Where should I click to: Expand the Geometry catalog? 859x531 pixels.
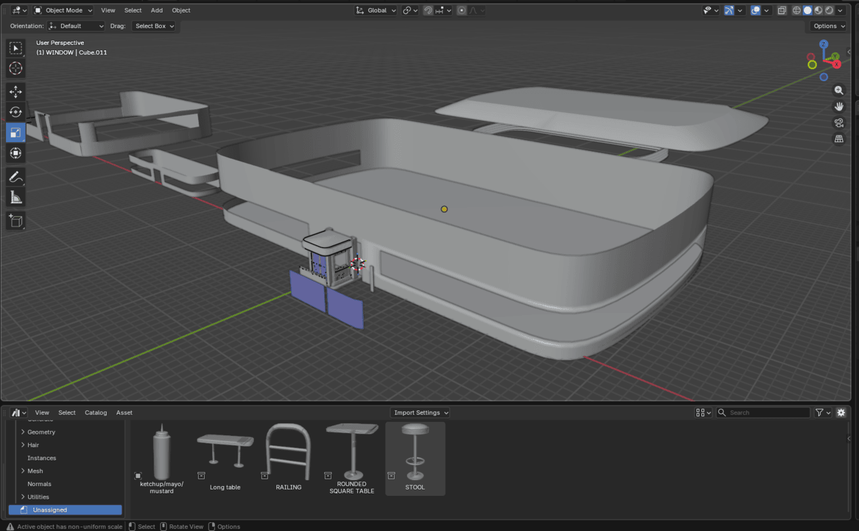pyautogui.click(x=23, y=432)
